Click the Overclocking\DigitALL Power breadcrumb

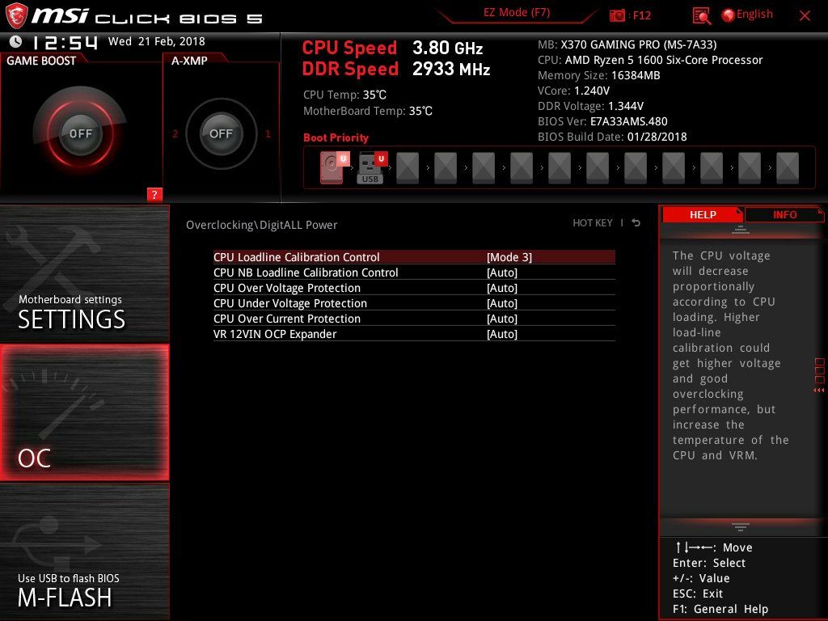[261, 225]
